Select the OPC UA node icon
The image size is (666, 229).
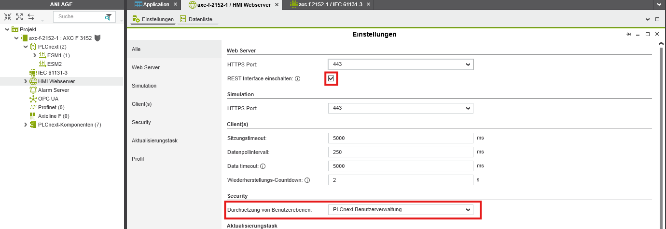tap(33, 99)
